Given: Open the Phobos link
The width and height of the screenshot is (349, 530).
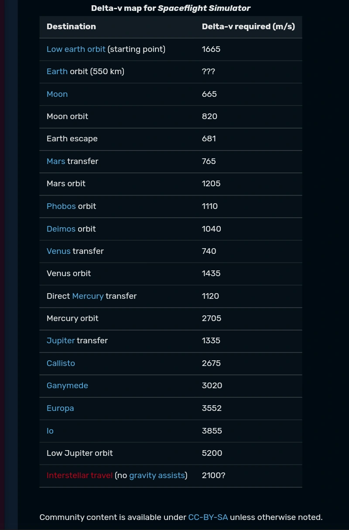Looking at the screenshot, I should coord(61,206).
